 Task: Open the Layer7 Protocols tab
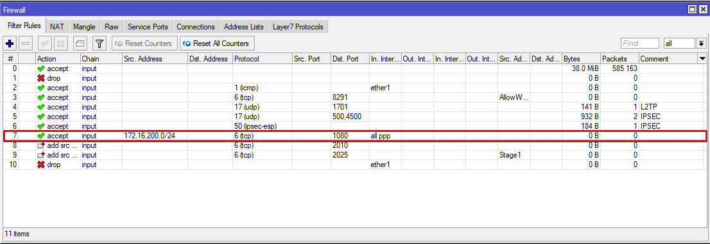(x=298, y=27)
